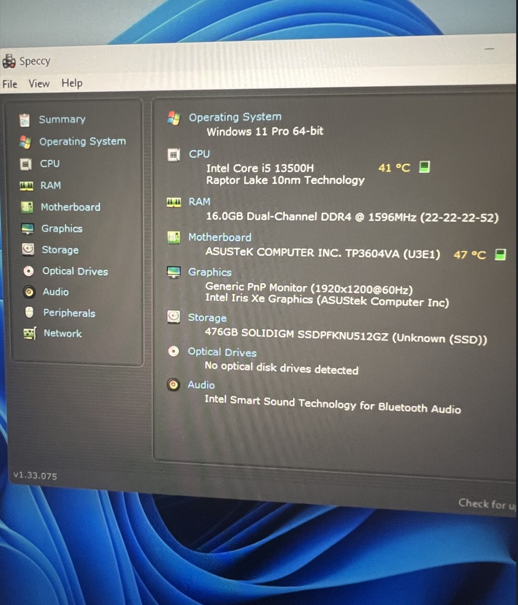
Task: Click the motherboard temperature value 47 °C
Action: [470, 255]
